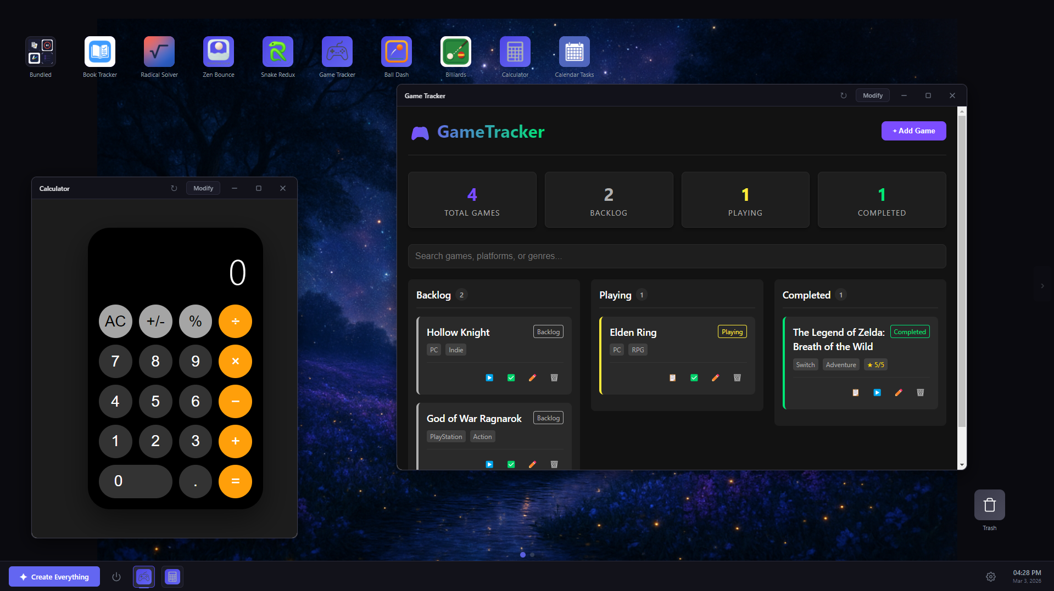The image size is (1054, 591).
Task: Launch Book Tracker from the desktop
Action: [x=100, y=52]
